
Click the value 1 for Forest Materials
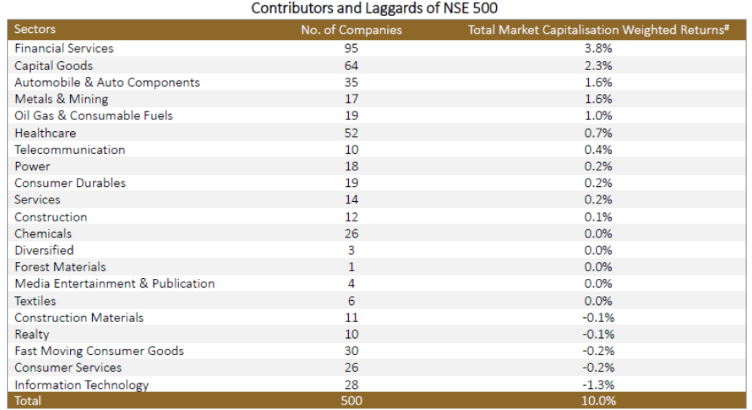coord(351,267)
